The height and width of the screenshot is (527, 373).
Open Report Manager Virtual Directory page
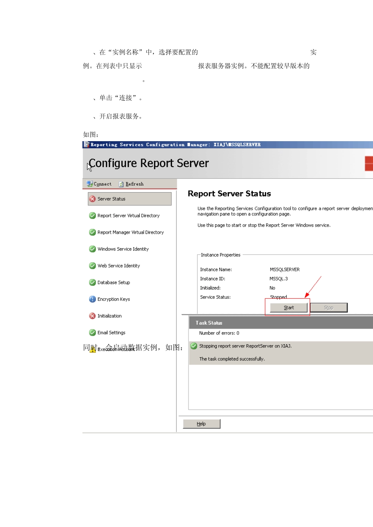point(130,233)
